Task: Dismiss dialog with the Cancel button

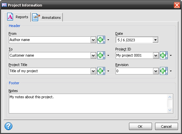Action: pos(166,127)
